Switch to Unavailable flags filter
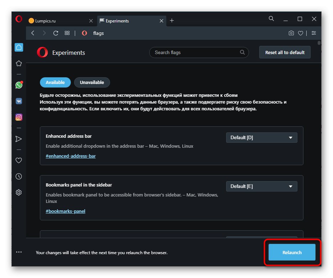Screen dimensions: 333x278 click(x=92, y=82)
